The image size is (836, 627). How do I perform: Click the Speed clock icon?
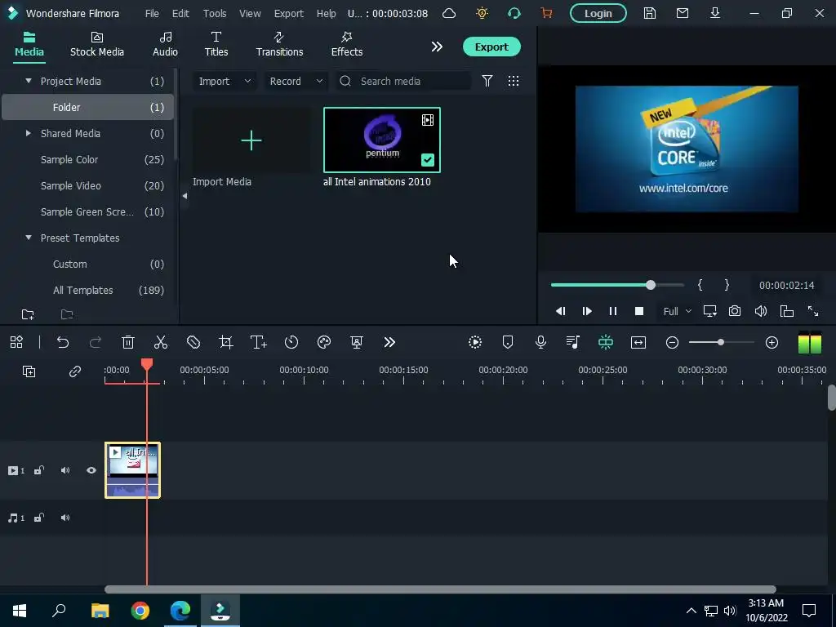tap(291, 342)
